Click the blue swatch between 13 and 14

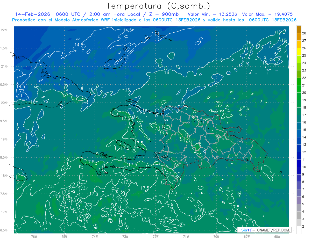(x=299, y=141)
